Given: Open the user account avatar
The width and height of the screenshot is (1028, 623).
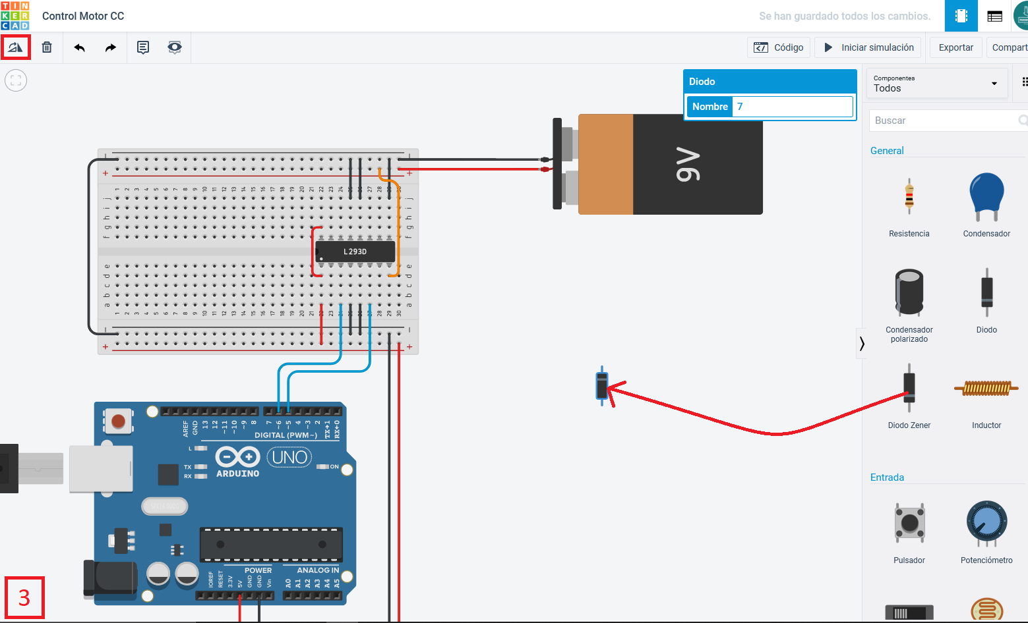Looking at the screenshot, I should click(x=1021, y=16).
